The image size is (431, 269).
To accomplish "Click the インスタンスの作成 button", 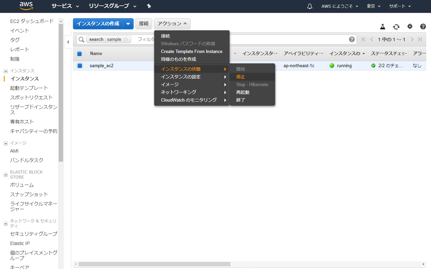I will (x=98, y=24).
